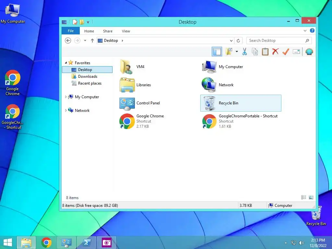
Task: Show hidden tray icons arrow
Action: click(286, 243)
